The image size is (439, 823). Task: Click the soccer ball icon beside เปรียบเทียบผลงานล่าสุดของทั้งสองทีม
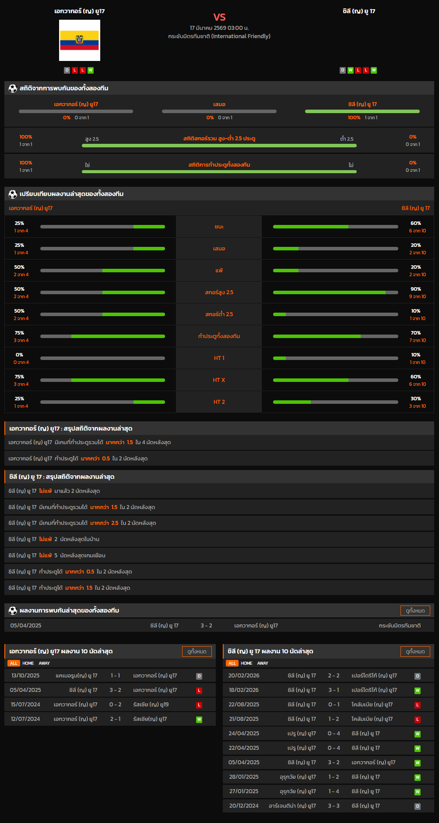point(13,194)
